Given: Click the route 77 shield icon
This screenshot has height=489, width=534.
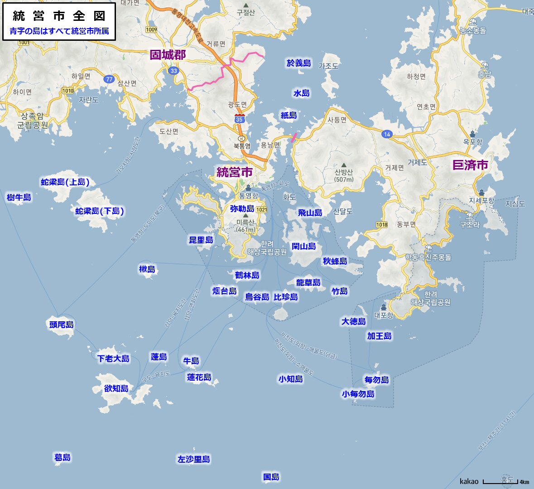Looking at the screenshot, I should tap(109, 79).
